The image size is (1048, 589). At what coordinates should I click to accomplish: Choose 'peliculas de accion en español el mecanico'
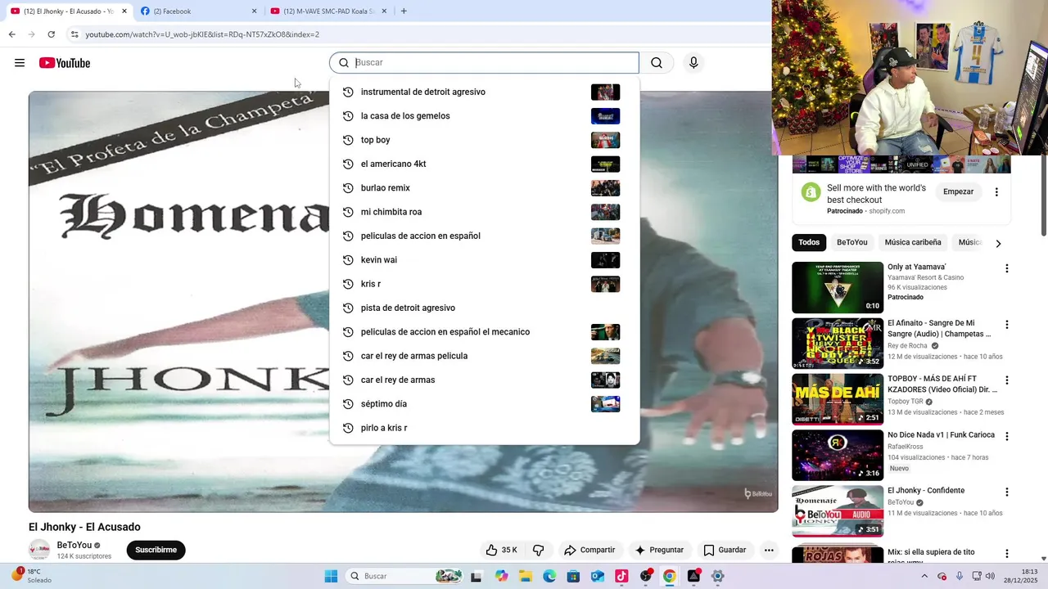tap(484, 332)
